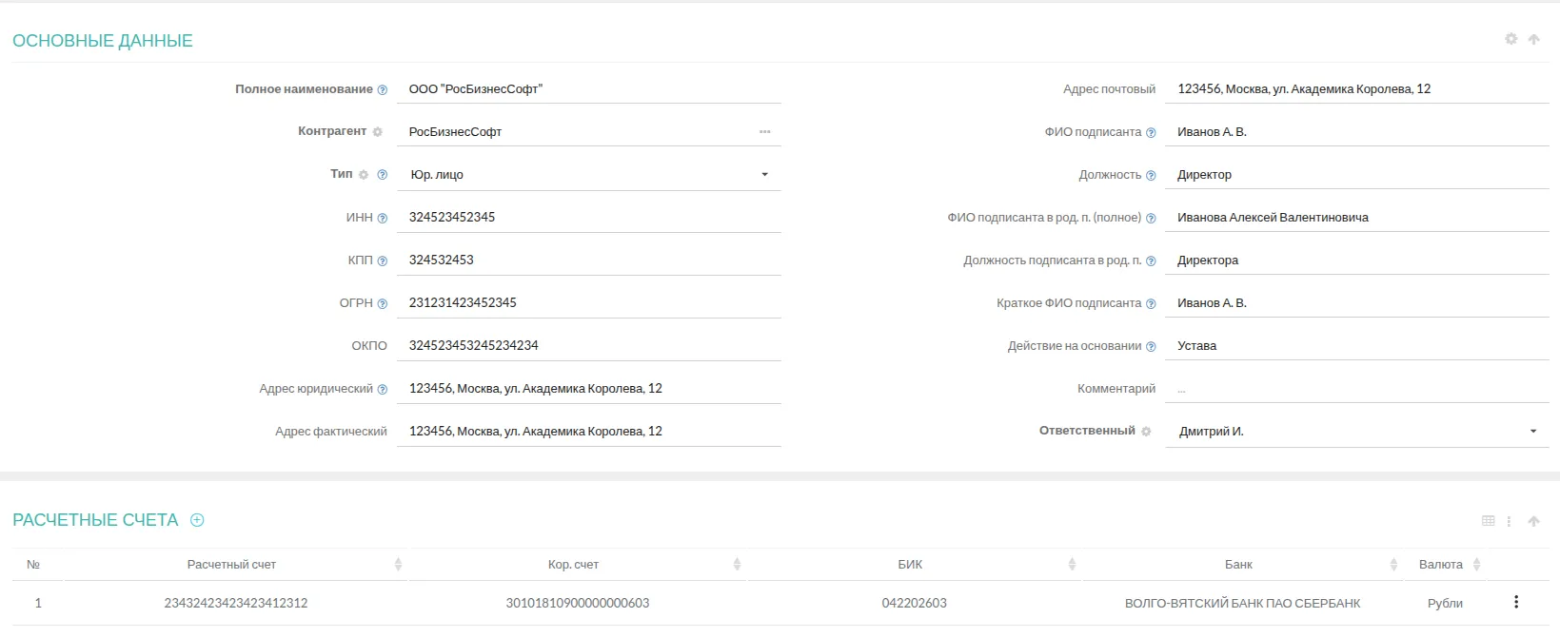
Task: Expand the Тип dropdown showing Юр. лицо
Action: [x=764, y=175]
